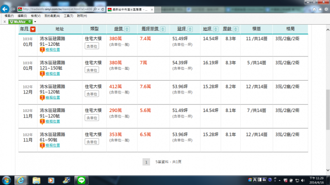The height and width of the screenshot is (185, 330).
Task: Click the 格局 column header
Action: (x=290, y=29)
